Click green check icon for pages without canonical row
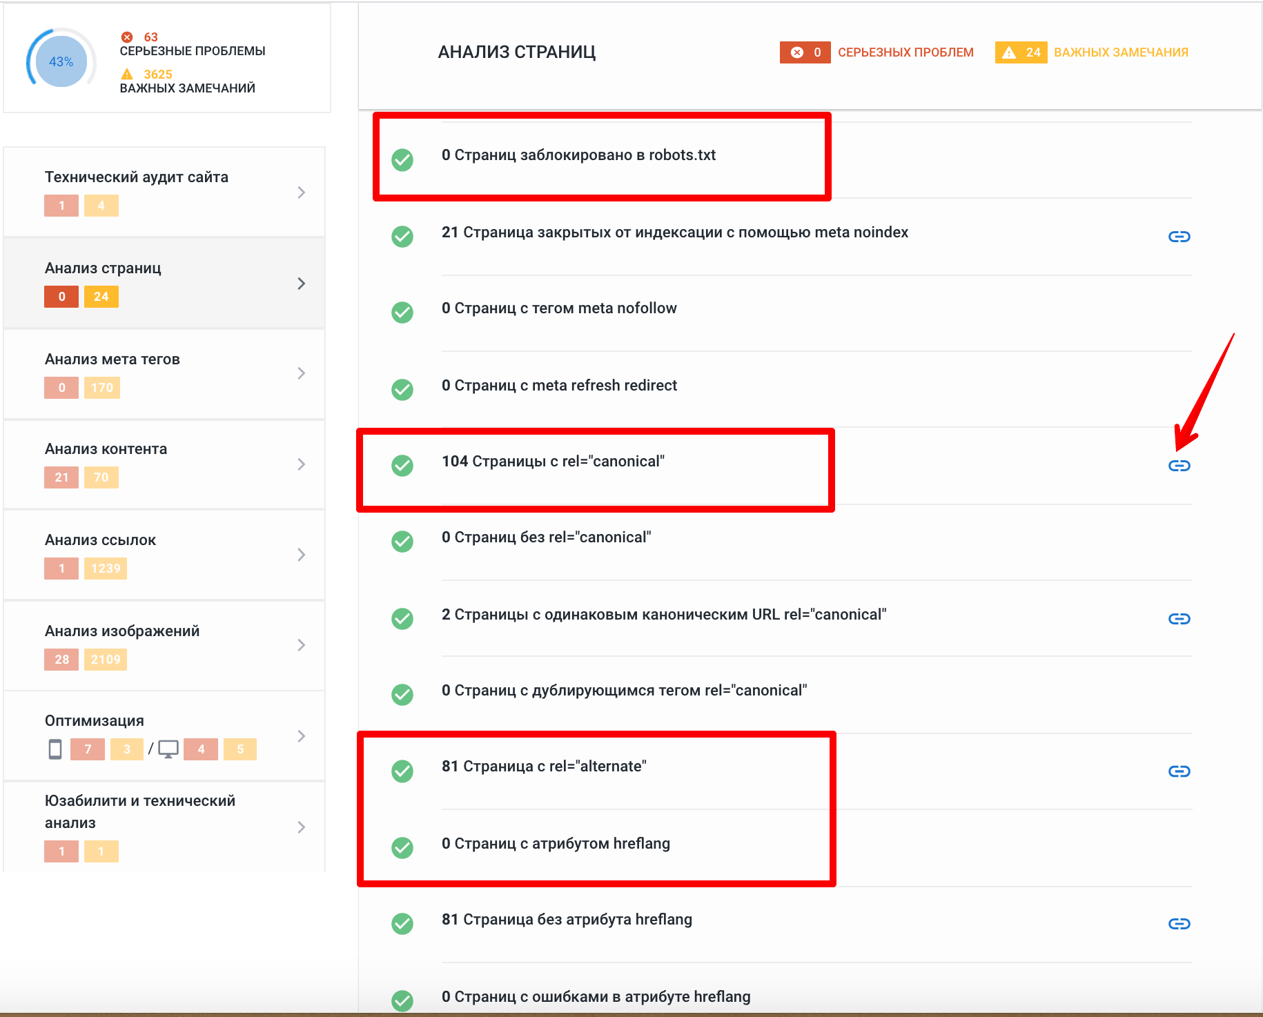The image size is (1263, 1017). point(402,542)
